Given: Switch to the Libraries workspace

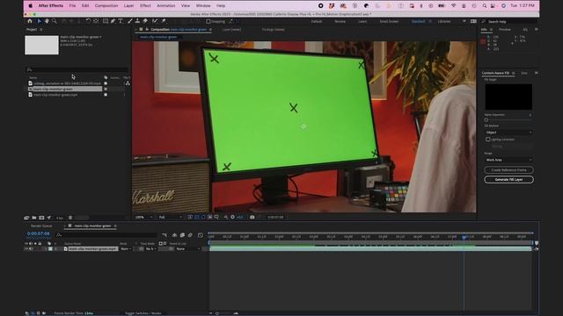Looking at the screenshot, I should coord(444,21).
